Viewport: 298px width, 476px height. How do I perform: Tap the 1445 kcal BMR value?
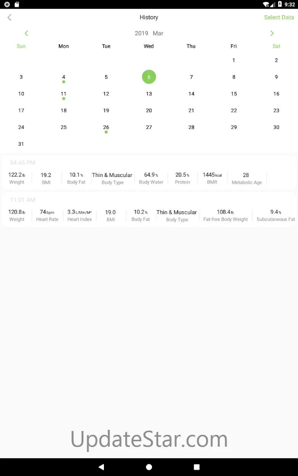(x=212, y=178)
